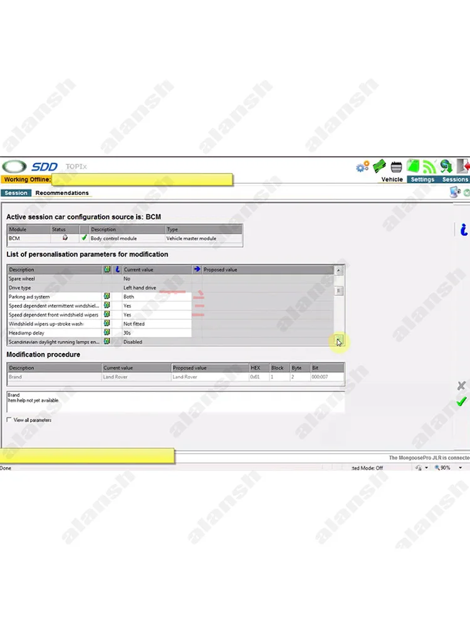Screen dimensions: 470x627
Task: Open the Vehicle tab
Action: (392, 179)
